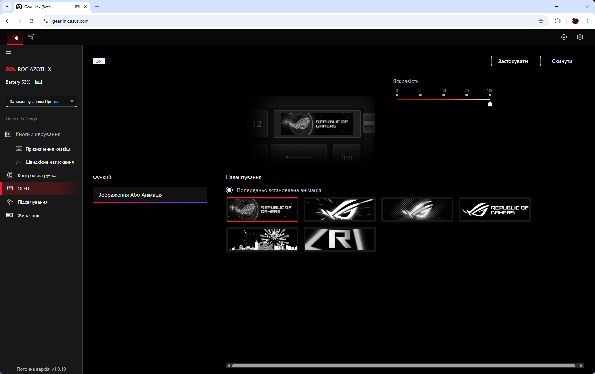Set brightness to the 75 mark
This screenshot has width=595, height=374.
pos(467,95)
